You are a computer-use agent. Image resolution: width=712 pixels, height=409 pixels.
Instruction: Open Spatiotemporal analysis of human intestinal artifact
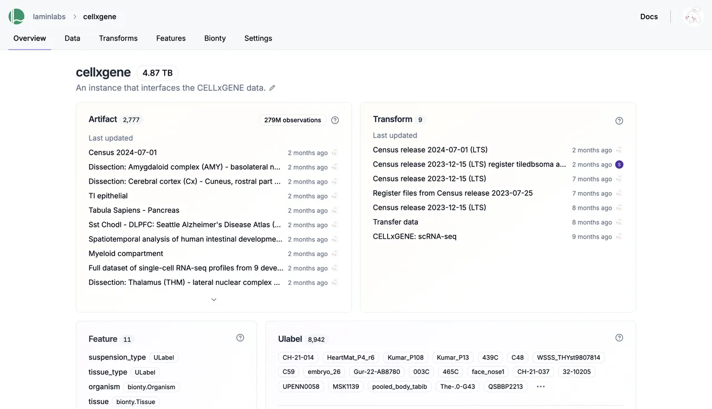[x=185, y=239]
